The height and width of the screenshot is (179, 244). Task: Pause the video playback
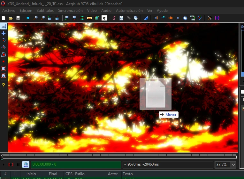(x=18, y=165)
